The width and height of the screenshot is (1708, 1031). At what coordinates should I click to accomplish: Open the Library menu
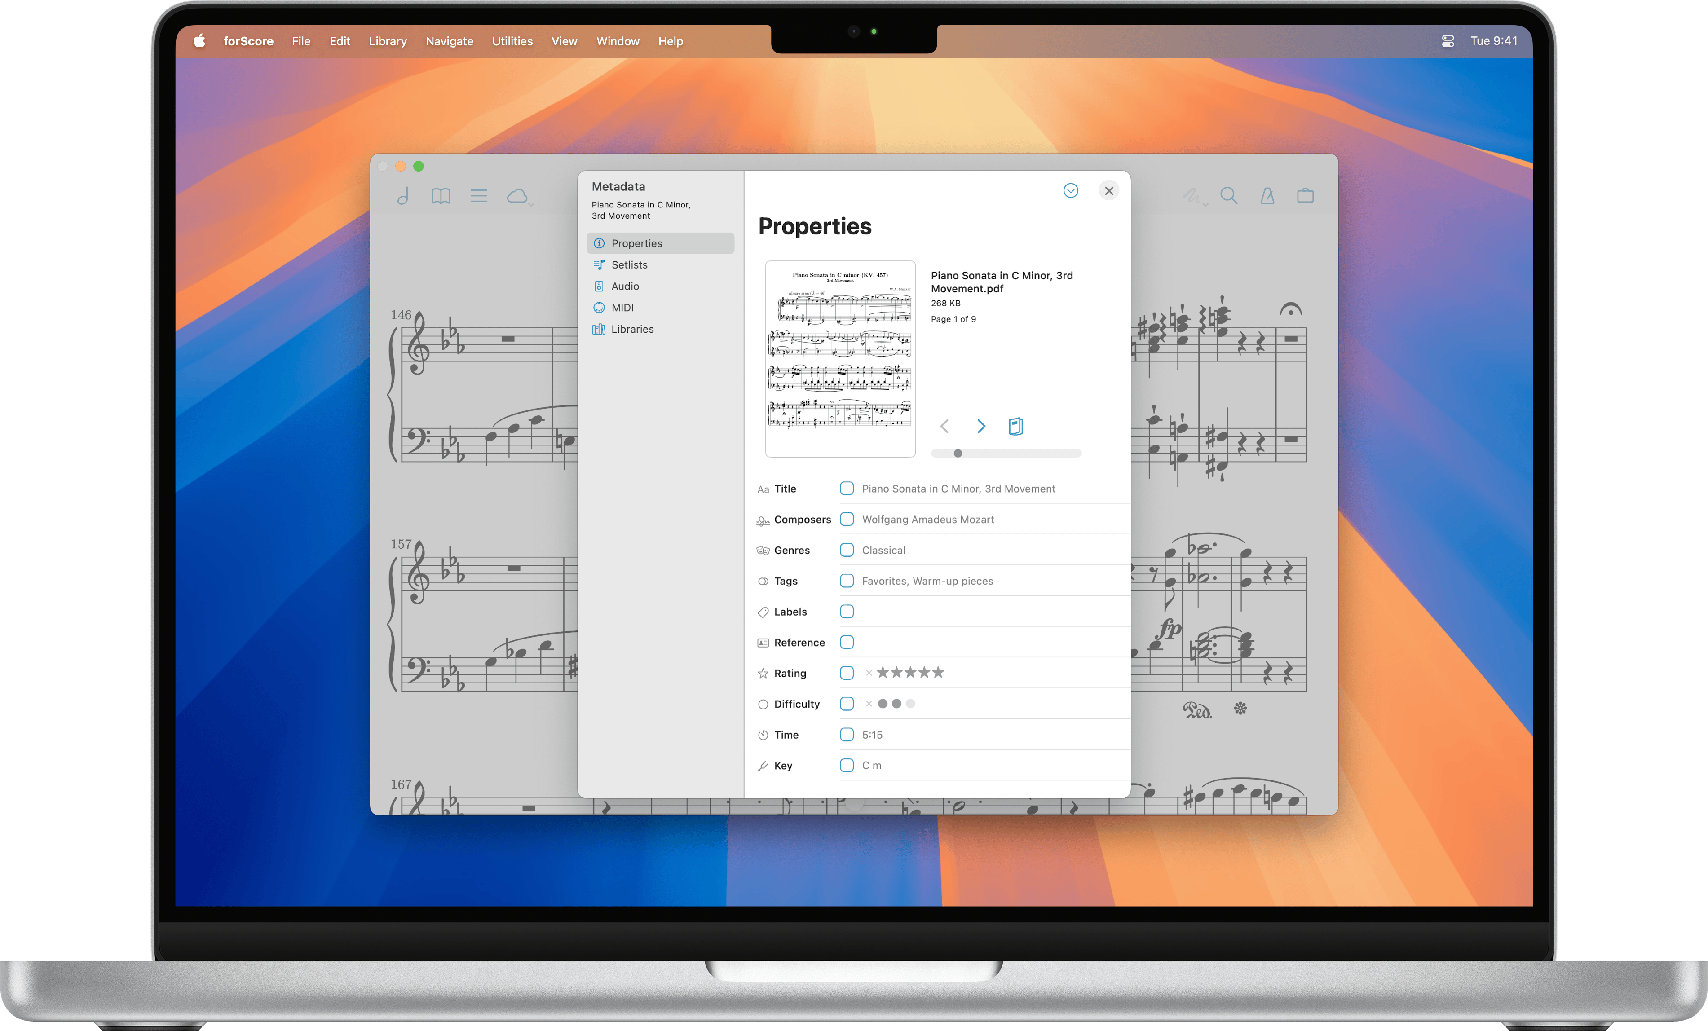[388, 41]
